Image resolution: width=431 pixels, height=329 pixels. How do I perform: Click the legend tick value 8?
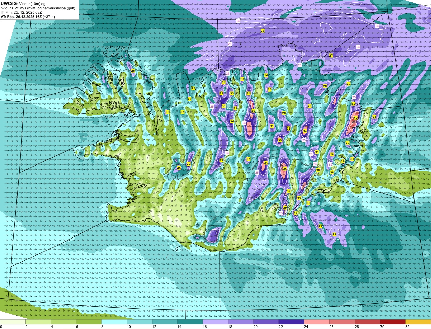click(x=102, y=327)
